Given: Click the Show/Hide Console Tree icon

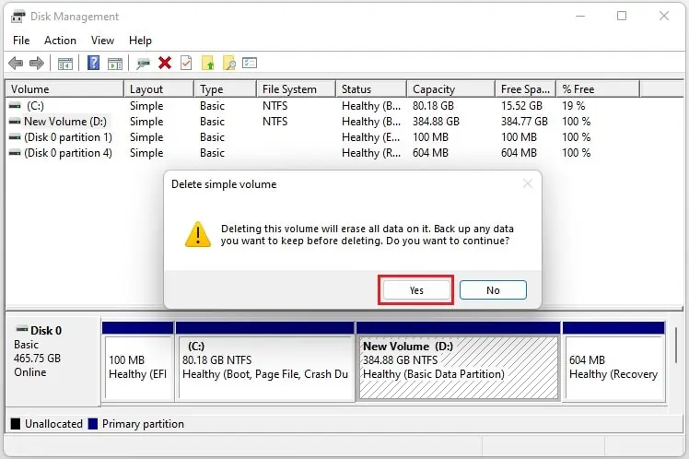Looking at the screenshot, I should point(65,63).
